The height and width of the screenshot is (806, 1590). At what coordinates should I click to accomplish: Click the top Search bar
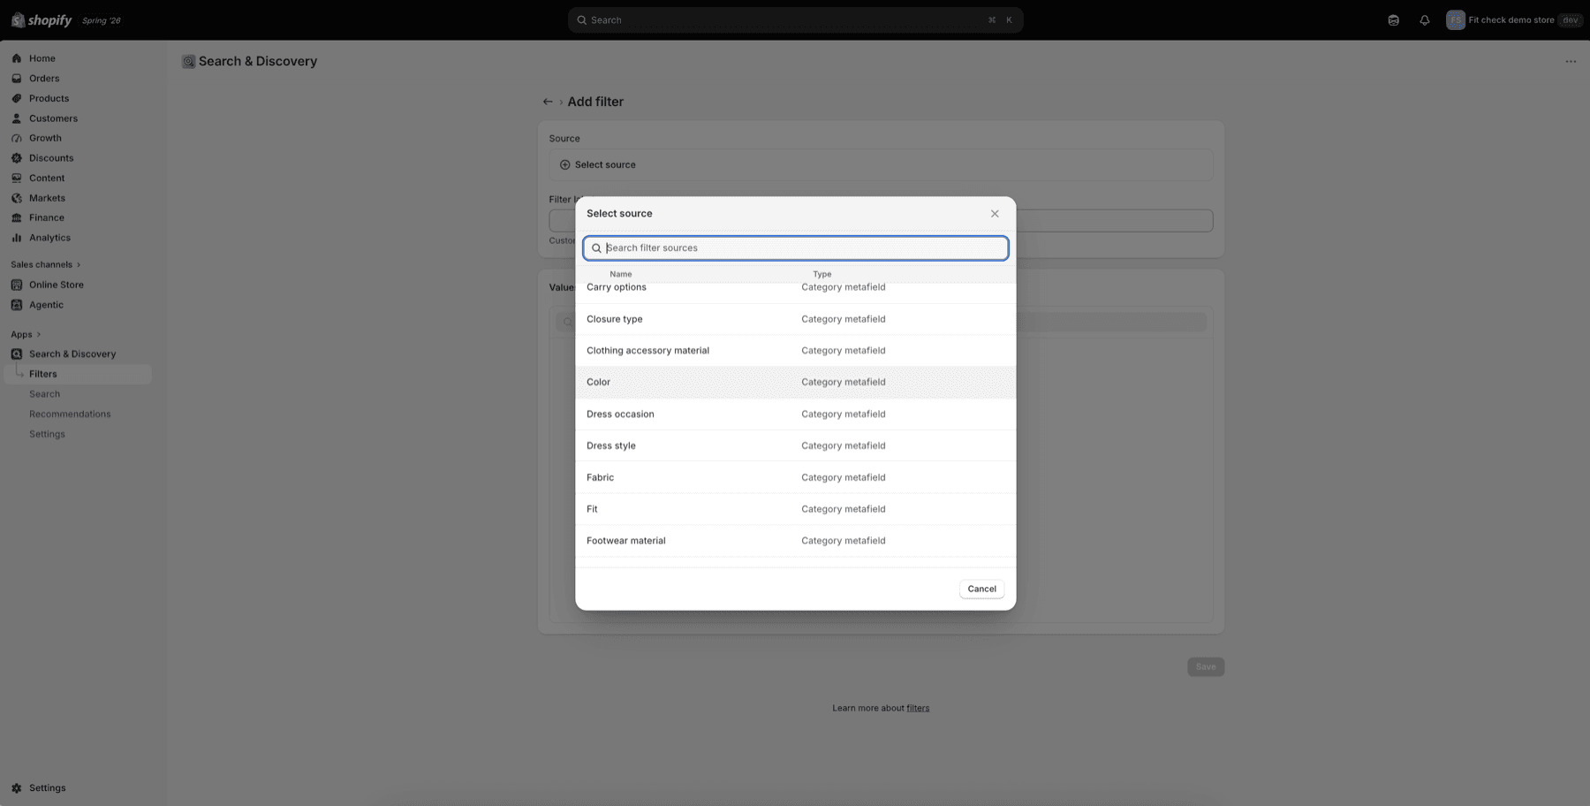click(795, 19)
